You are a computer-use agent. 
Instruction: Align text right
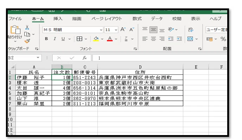tap(162, 39)
